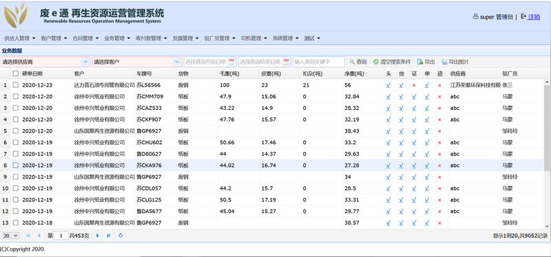551x257 pixels.
Task: Expand the 发票管理 menu
Action: (x=185, y=38)
